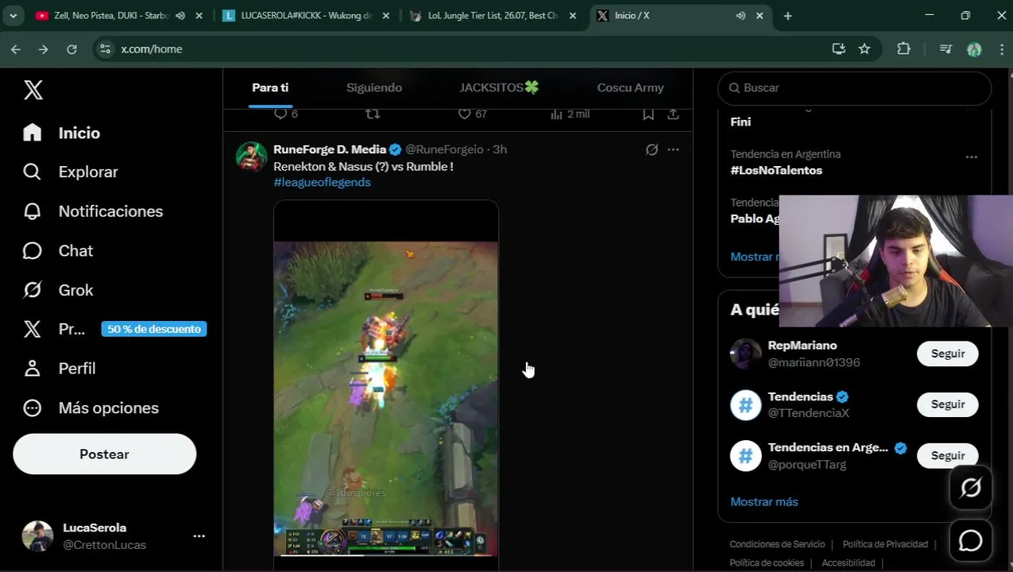Screen dimensions: 1013x572
Task: Open the Explorar search icon
Action: pos(32,172)
